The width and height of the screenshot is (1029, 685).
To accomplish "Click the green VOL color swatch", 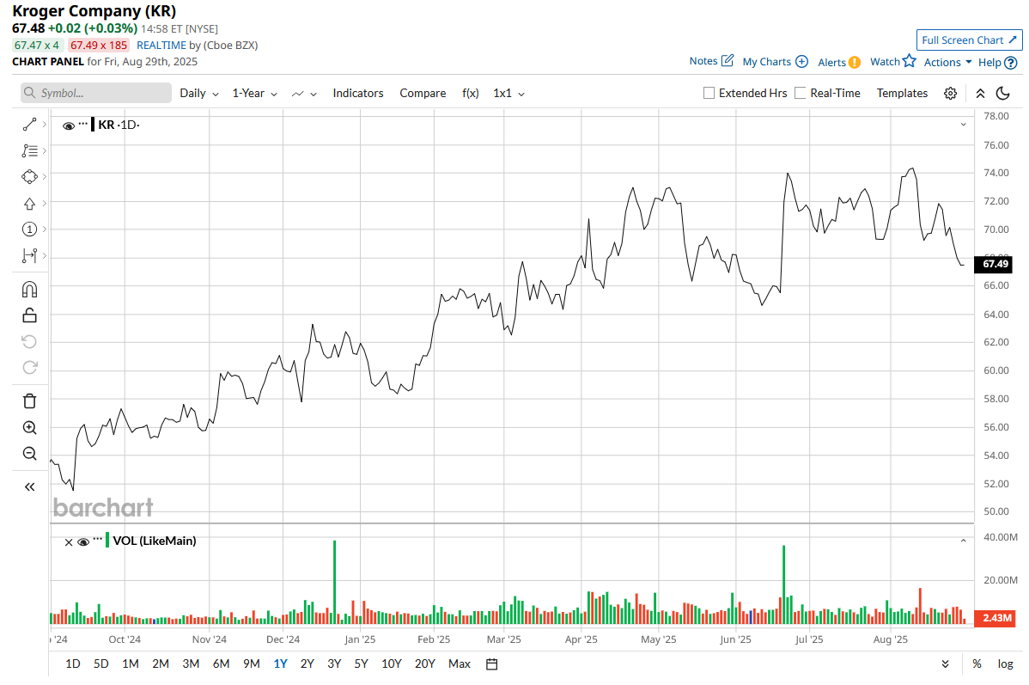I will click(107, 541).
